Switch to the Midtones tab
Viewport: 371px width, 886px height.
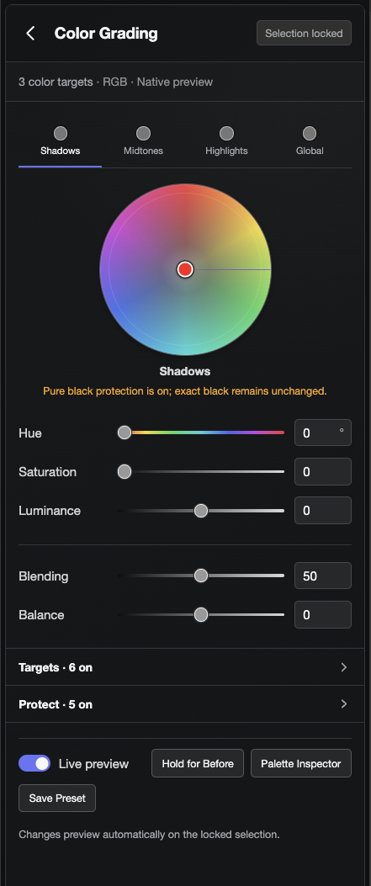143,143
